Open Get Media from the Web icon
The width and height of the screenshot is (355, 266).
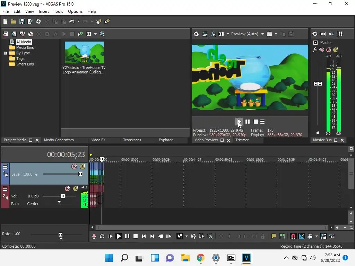(x=31, y=34)
